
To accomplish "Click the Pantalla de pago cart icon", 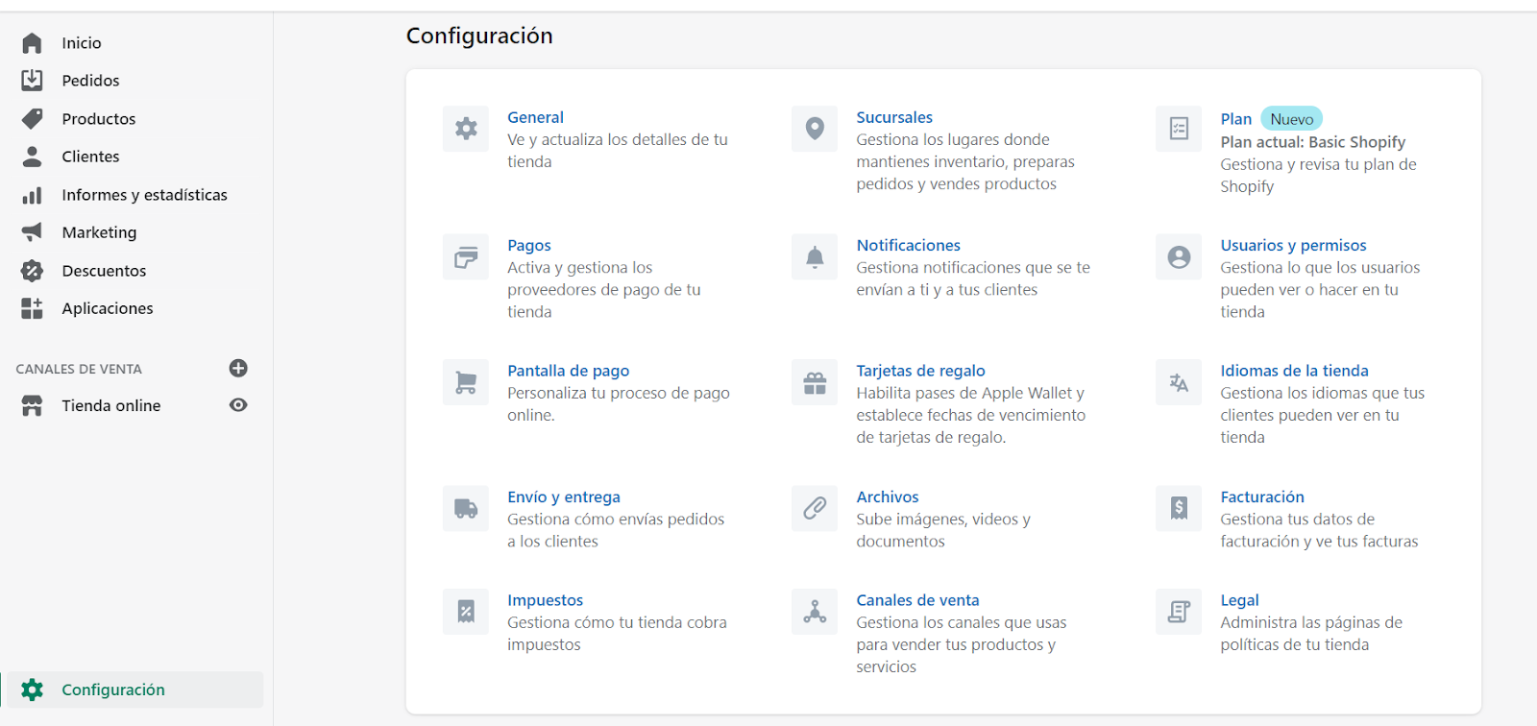I will click(x=466, y=382).
